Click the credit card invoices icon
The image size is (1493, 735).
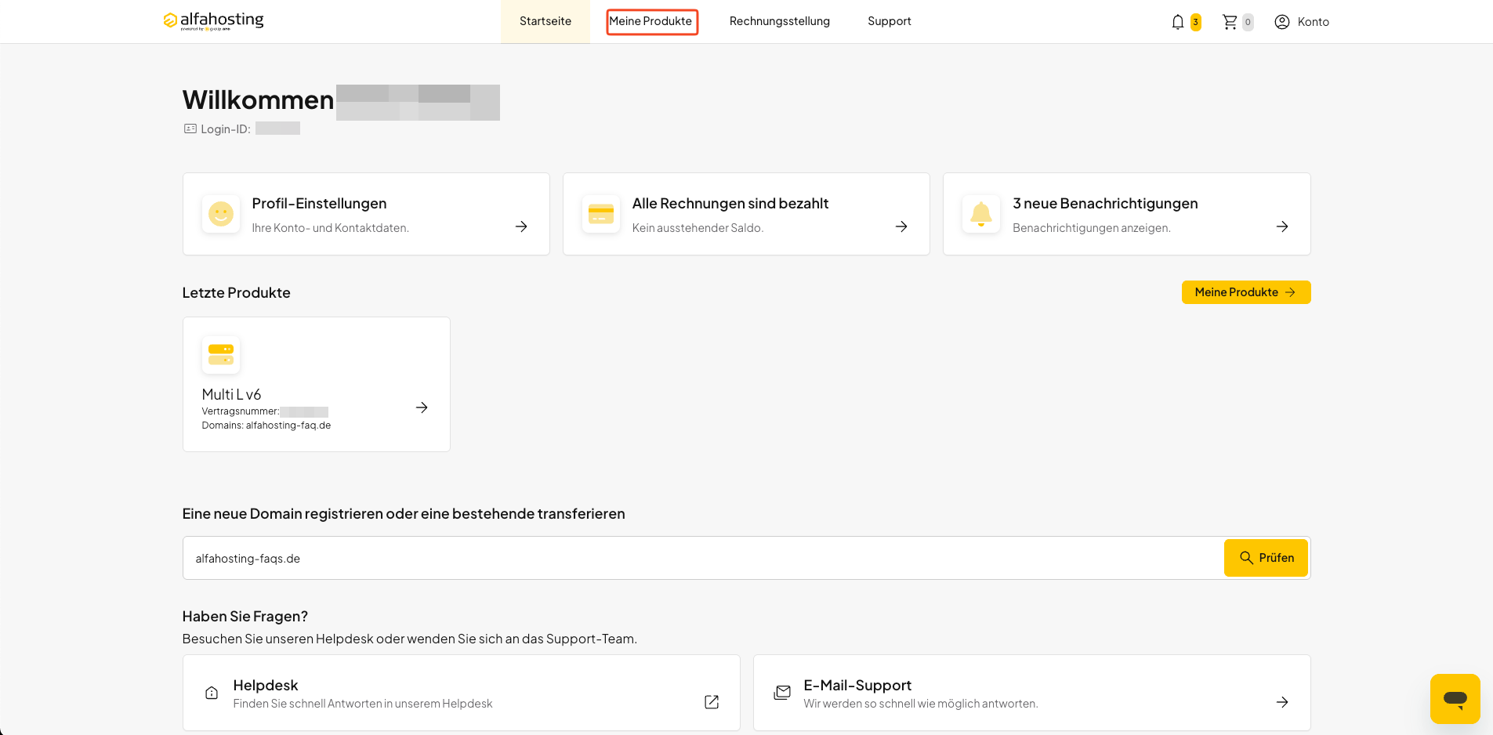(601, 214)
